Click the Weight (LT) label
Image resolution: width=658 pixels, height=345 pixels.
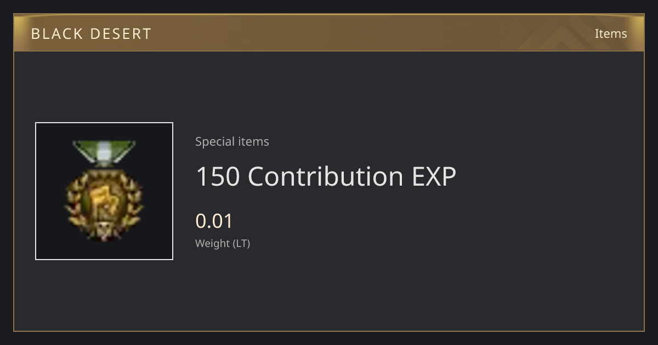(x=223, y=244)
